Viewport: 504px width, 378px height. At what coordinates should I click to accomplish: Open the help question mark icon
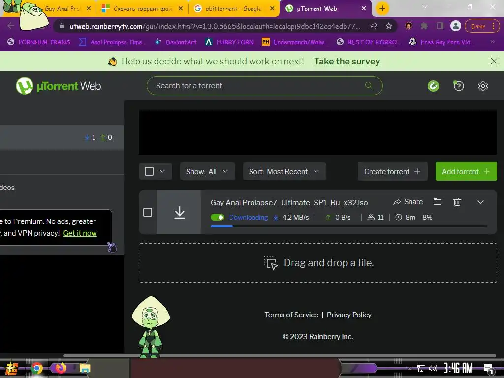coord(458,86)
